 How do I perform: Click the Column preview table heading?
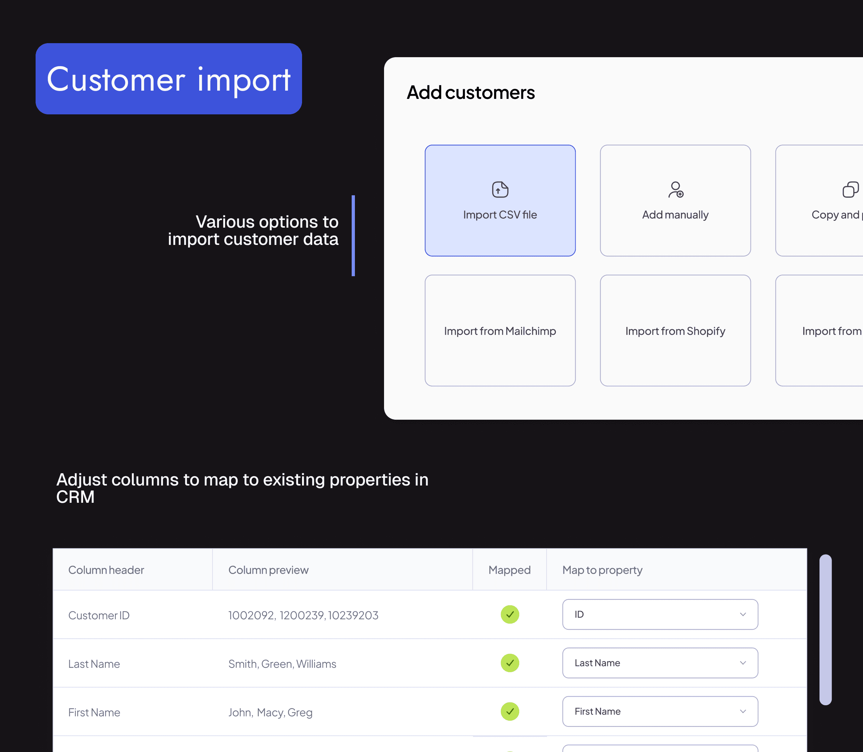[x=268, y=570]
